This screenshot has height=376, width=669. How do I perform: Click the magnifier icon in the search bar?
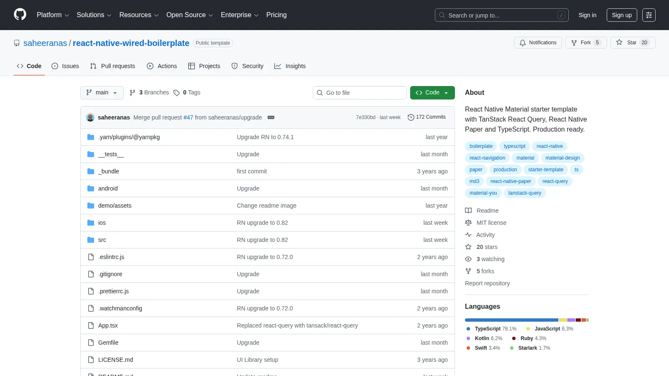pos(442,15)
